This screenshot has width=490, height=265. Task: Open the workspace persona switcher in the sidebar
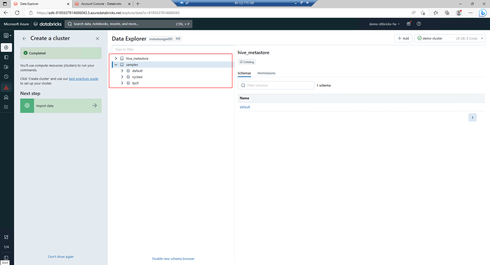(7, 36)
